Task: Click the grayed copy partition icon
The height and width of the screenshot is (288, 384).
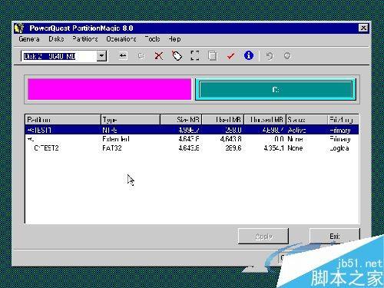Action: (141, 55)
